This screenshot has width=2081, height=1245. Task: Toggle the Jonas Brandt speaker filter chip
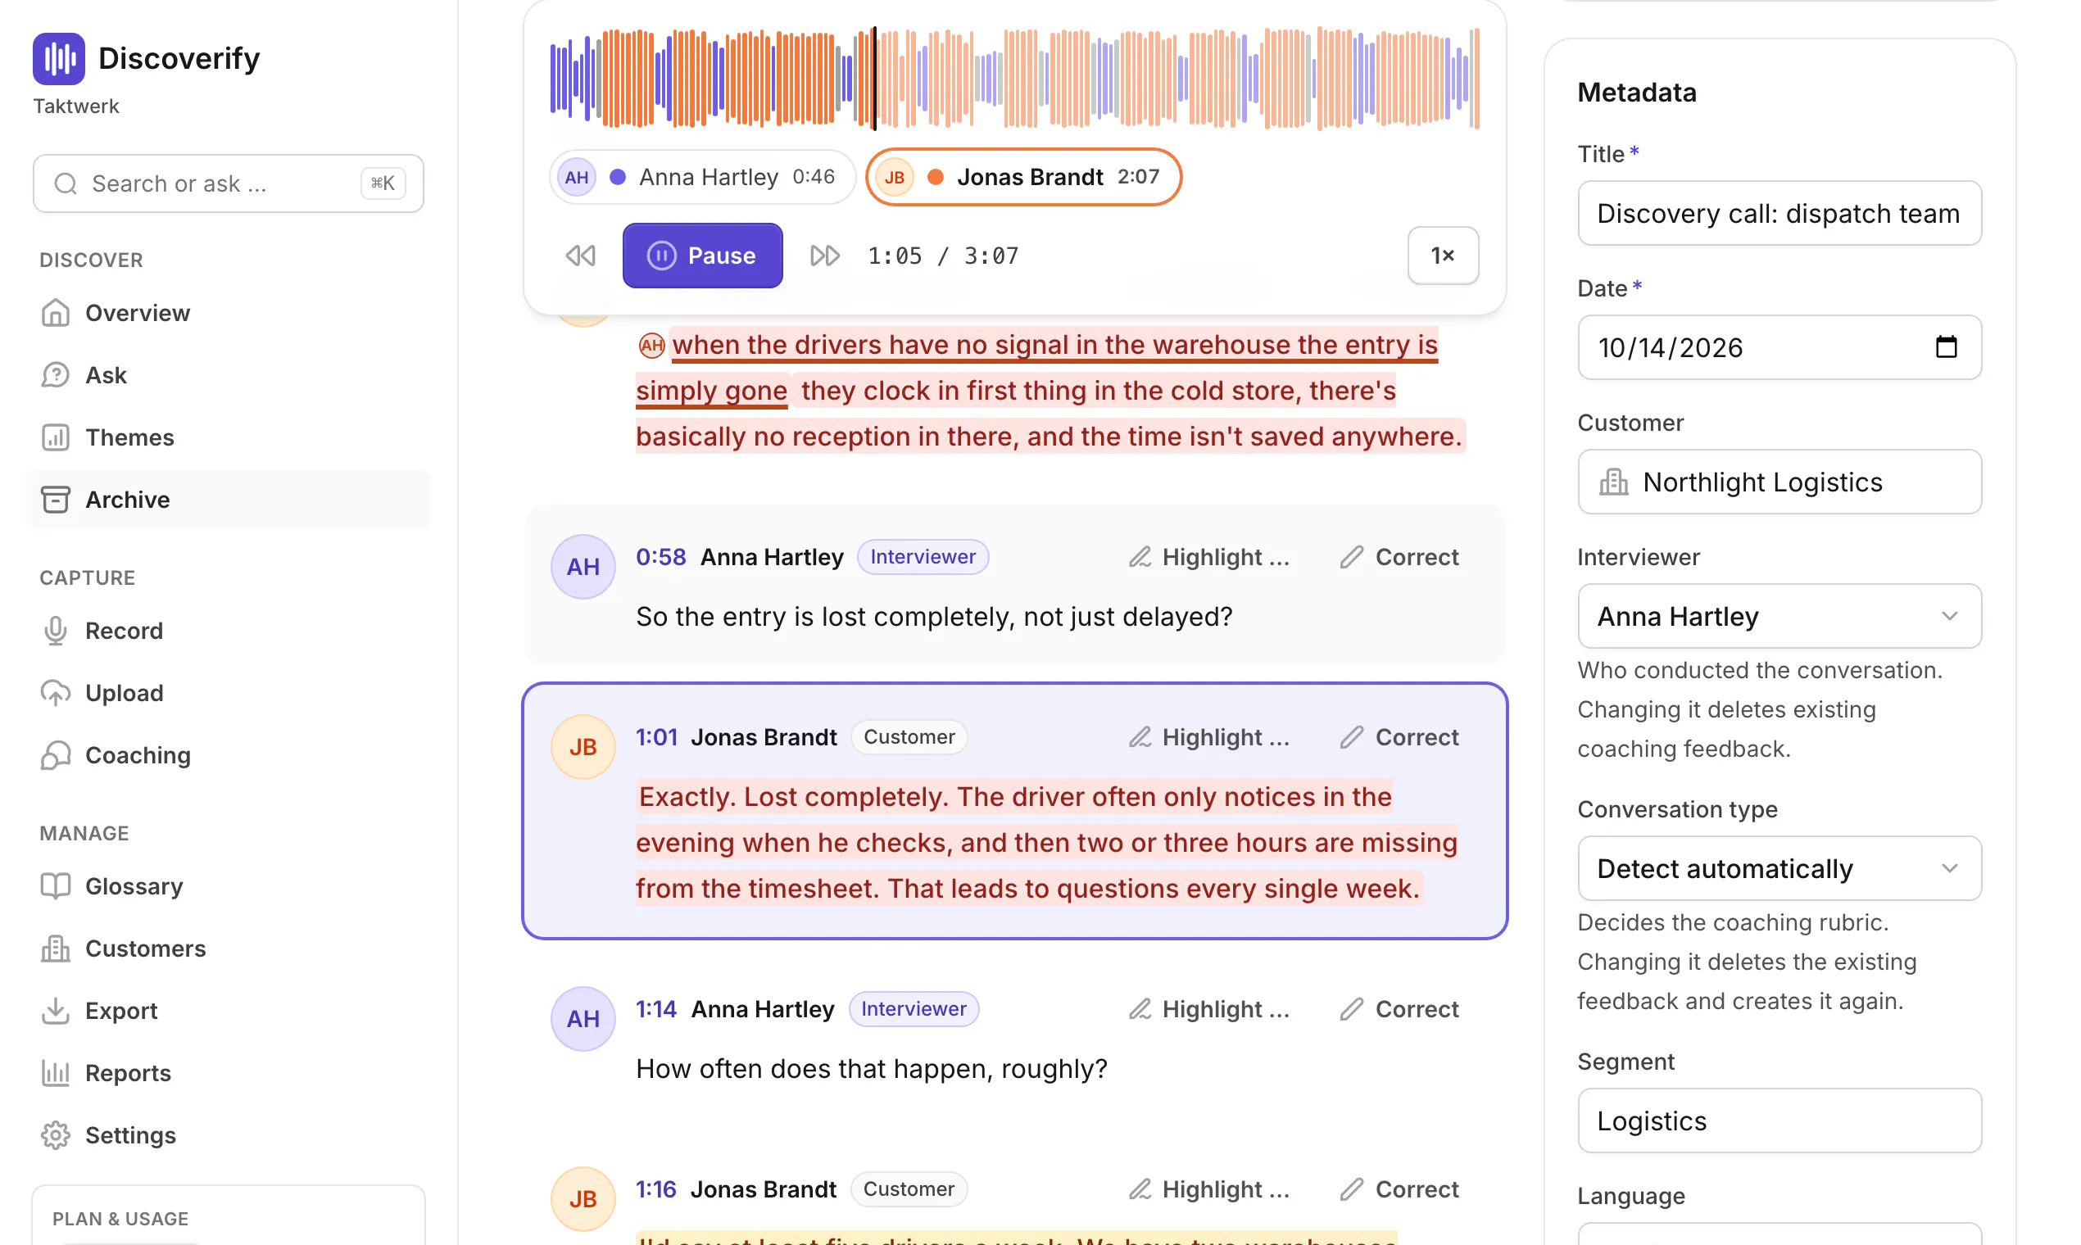[1022, 177]
